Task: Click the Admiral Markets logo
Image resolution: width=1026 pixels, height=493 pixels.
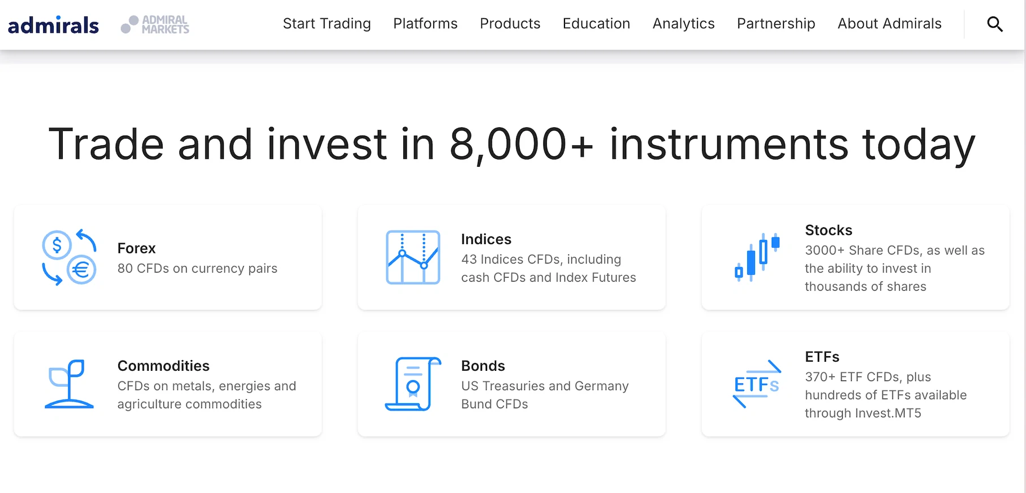Action: pos(155,24)
